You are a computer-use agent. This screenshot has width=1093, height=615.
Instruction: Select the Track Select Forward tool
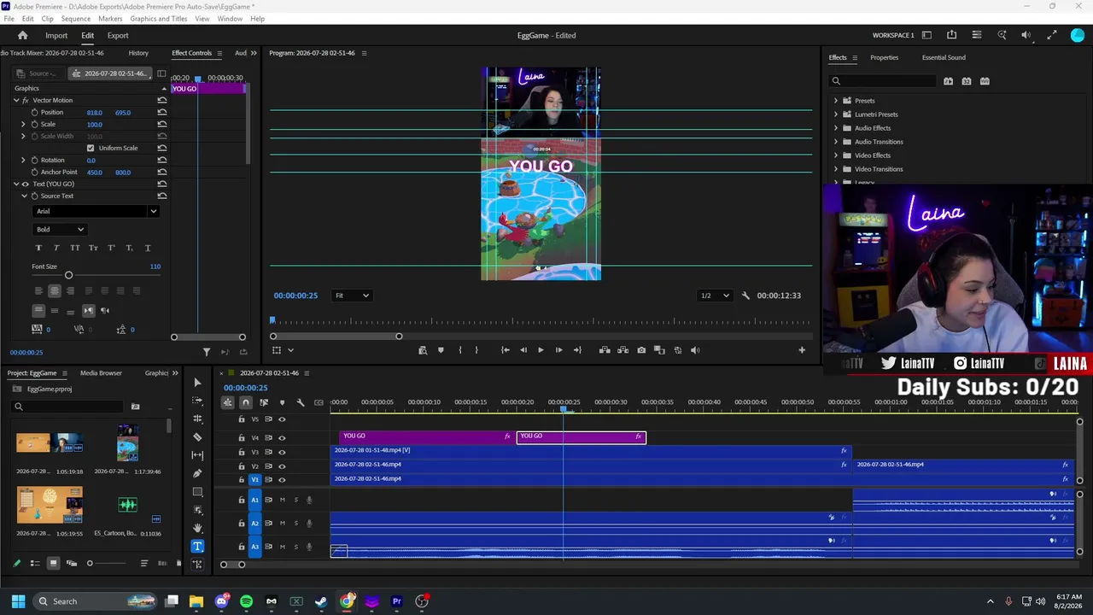(197, 401)
